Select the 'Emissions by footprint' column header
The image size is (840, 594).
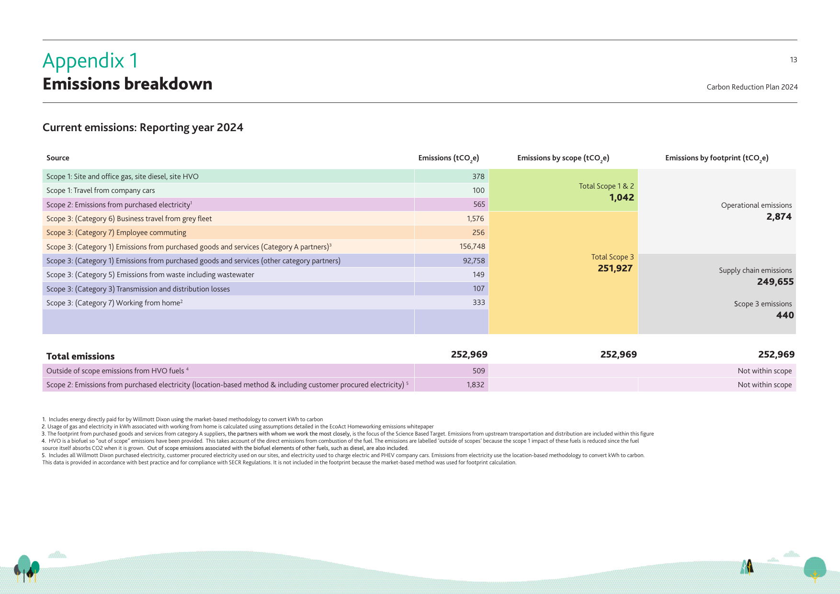(x=717, y=158)
